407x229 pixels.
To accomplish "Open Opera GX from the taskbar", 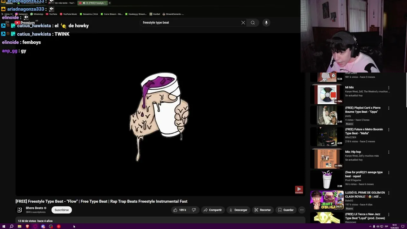I will point(35,226).
